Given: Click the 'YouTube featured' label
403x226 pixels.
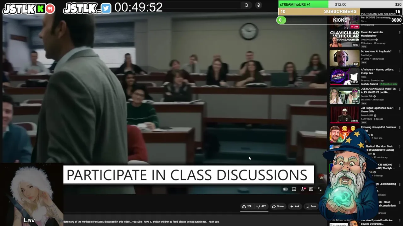Looking at the screenshot, I should pyautogui.click(x=369, y=84).
